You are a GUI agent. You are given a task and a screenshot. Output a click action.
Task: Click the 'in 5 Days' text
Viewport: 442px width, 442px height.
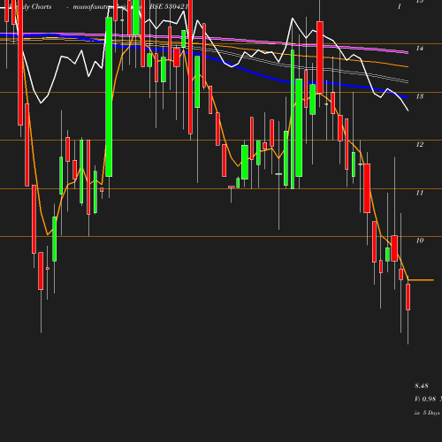click(427, 413)
